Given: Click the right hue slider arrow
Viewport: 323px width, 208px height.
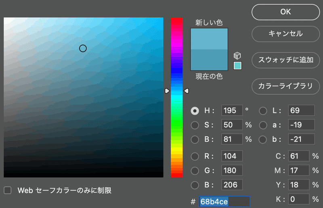Looking at the screenshot, I should pyautogui.click(x=186, y=91).
